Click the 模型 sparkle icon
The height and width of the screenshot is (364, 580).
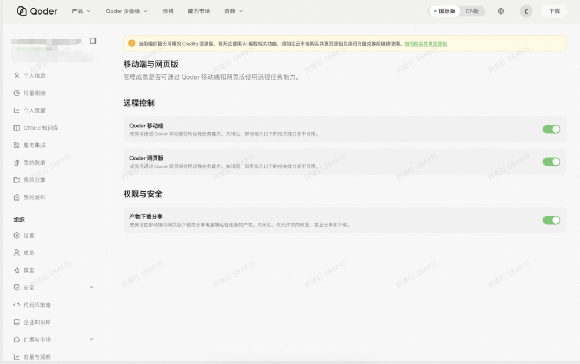click(x=17, y=270)
